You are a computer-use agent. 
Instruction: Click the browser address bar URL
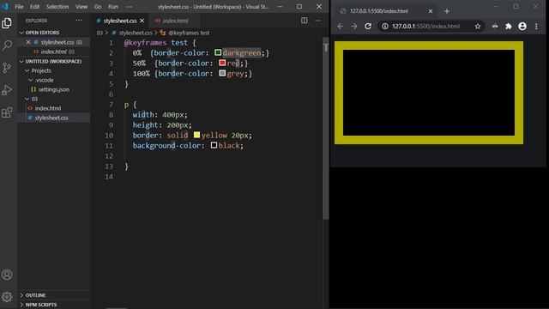(x=425, y=27)
